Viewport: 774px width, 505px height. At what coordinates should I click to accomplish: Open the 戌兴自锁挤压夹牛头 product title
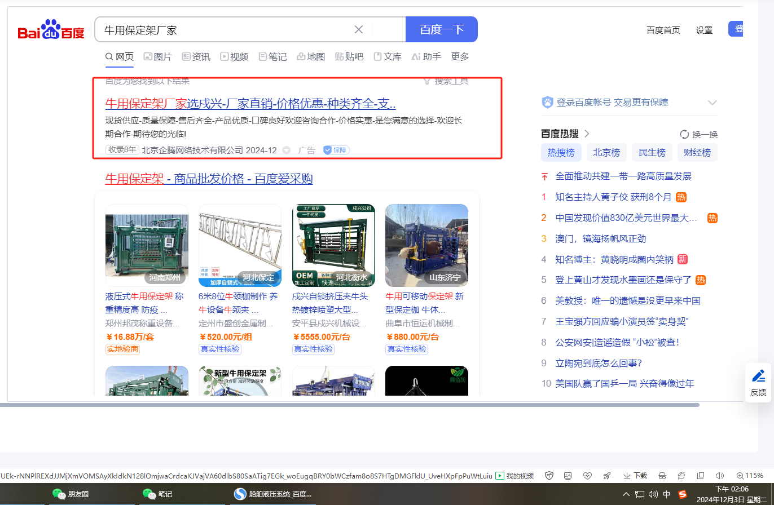pos(330,303)
